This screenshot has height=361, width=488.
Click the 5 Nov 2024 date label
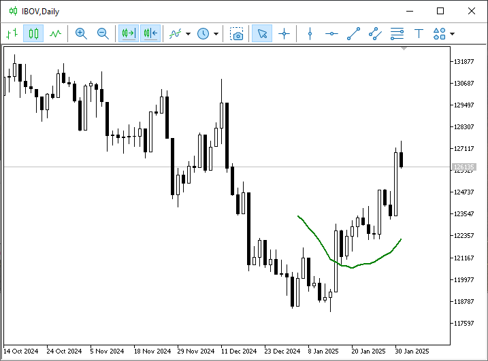click(107, 351)
